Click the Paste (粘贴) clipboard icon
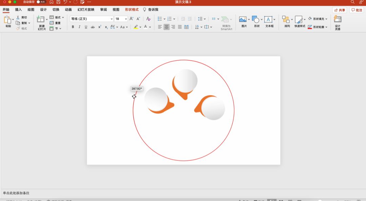Screen dimensions: 366x201 7,20
